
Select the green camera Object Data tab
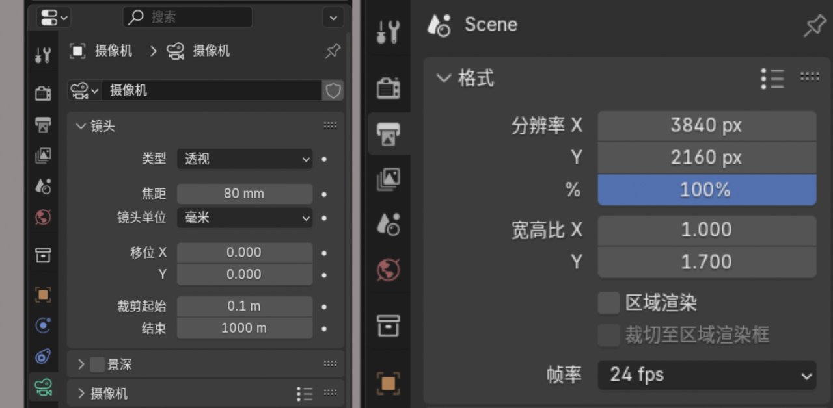[x=43, y=388]
